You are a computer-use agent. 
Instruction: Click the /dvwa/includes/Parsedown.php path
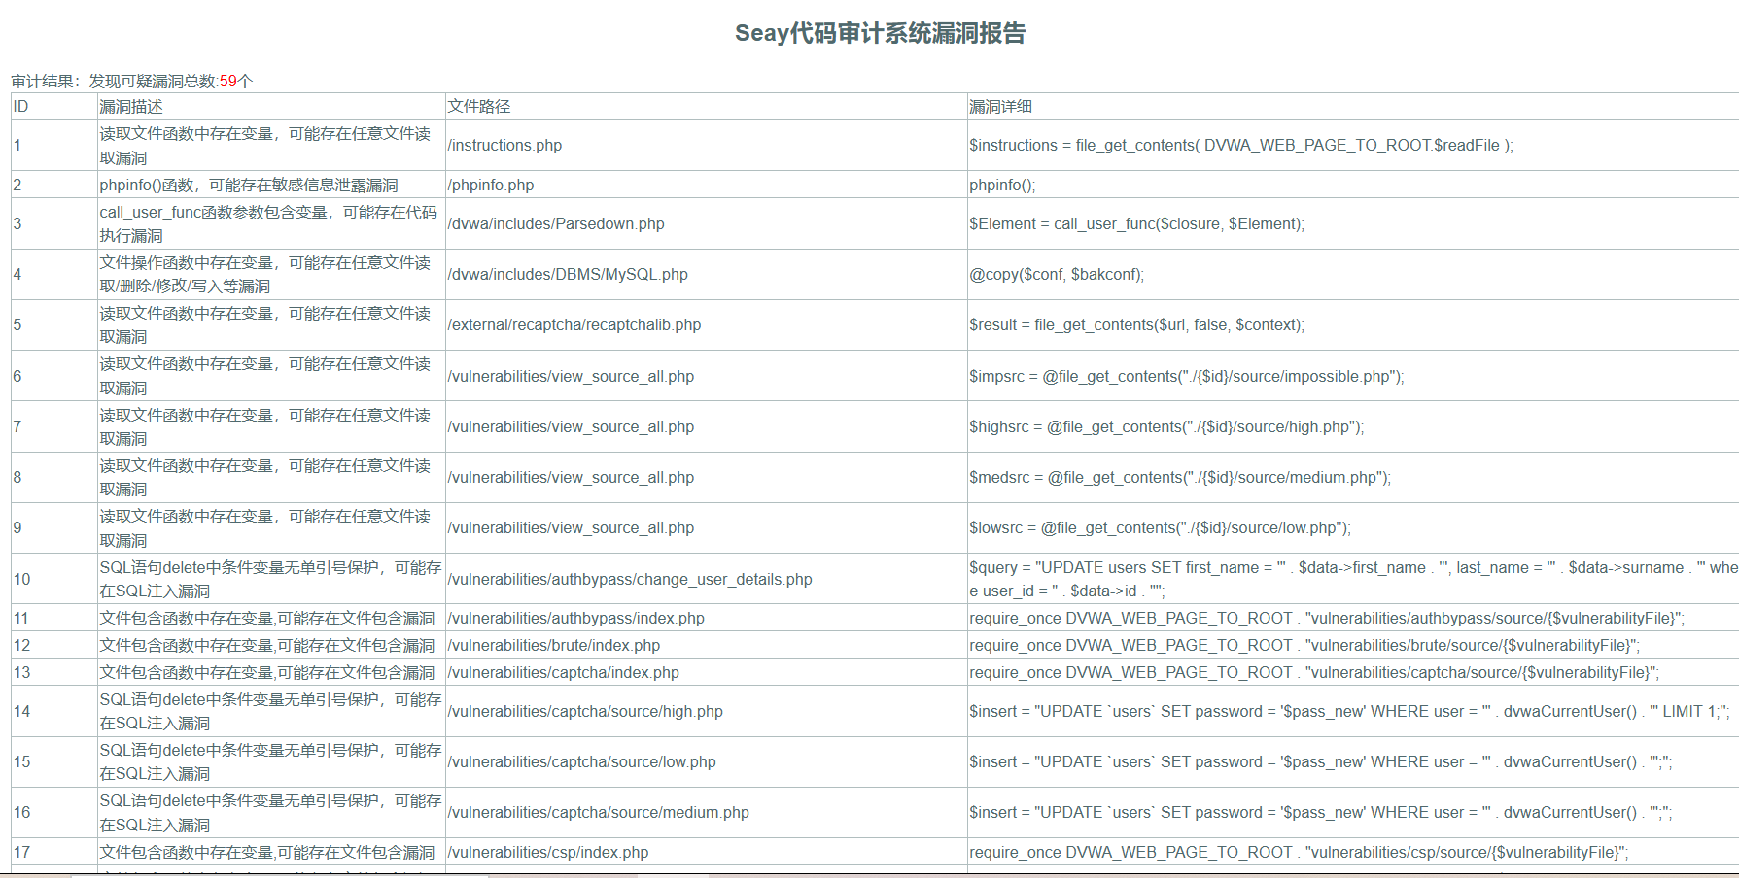[x=555, y=223]
